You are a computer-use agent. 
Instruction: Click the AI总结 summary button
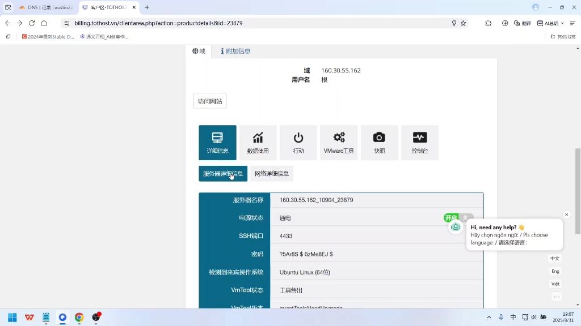click(x=548, y=23)
